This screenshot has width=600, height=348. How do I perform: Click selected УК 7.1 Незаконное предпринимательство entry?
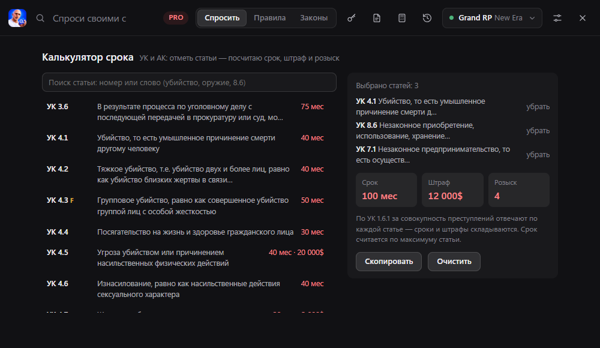pos(433,155)
